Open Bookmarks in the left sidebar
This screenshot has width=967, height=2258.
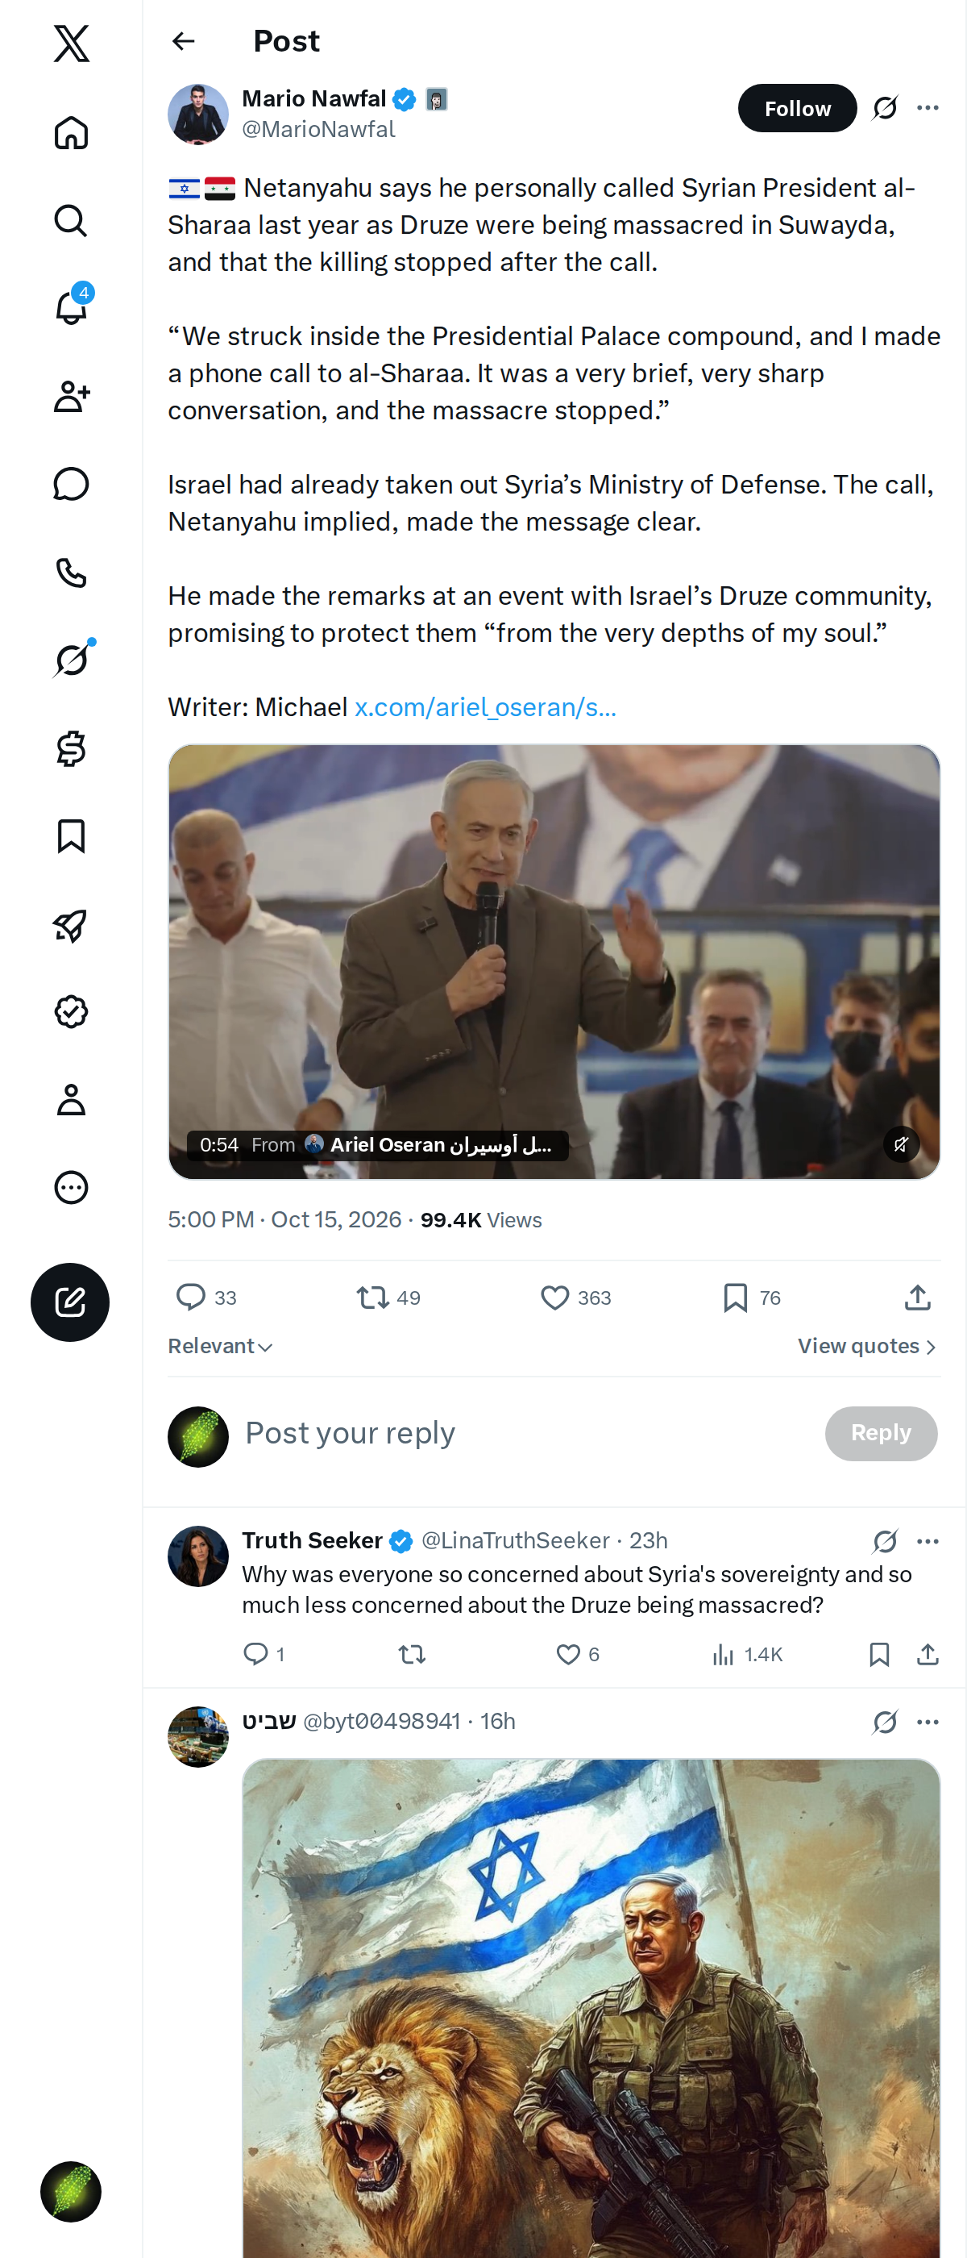71,836
